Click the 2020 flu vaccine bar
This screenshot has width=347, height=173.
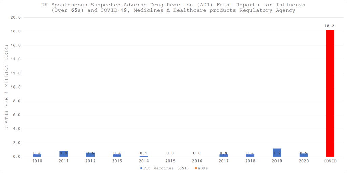304,155
